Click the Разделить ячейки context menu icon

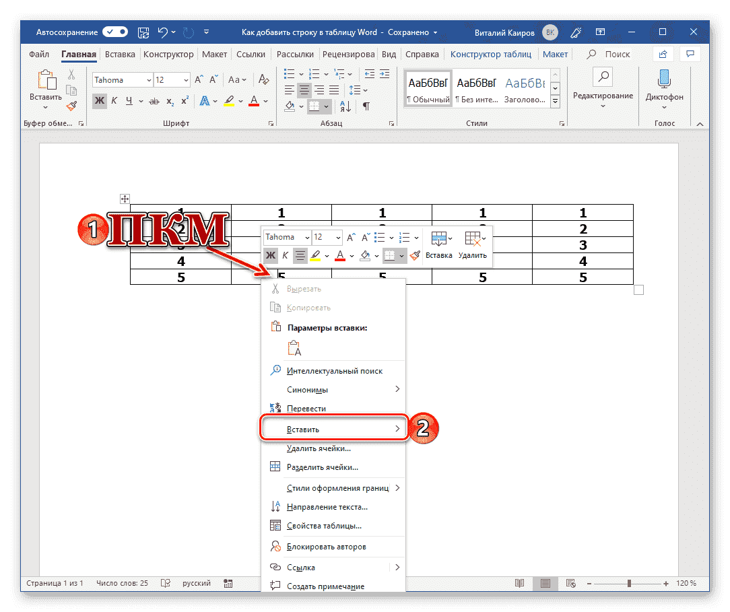click(276, 467)
